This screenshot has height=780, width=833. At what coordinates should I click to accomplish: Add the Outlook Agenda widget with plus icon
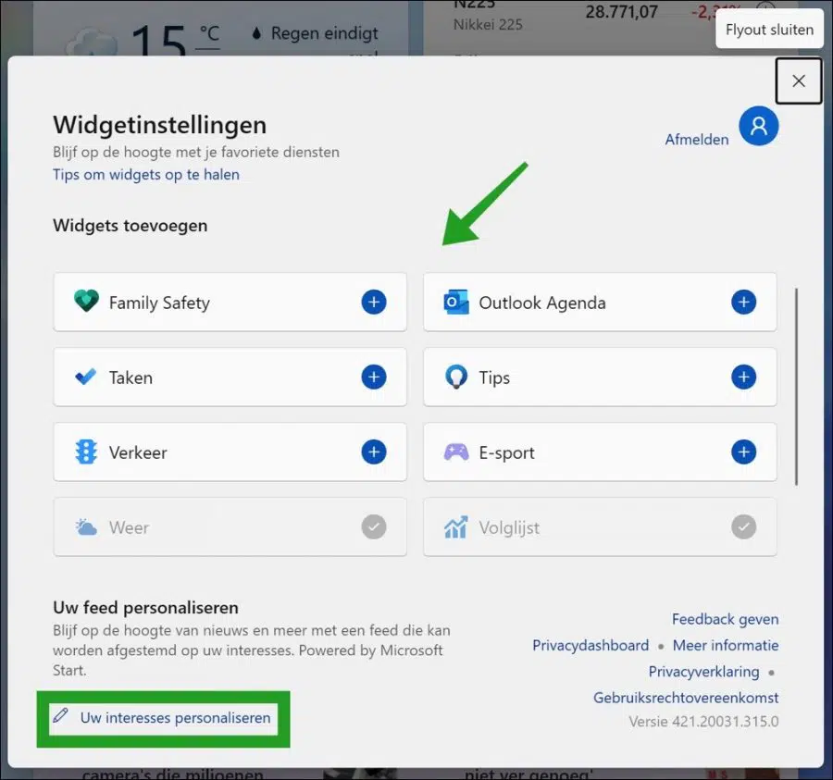[743, 303]
